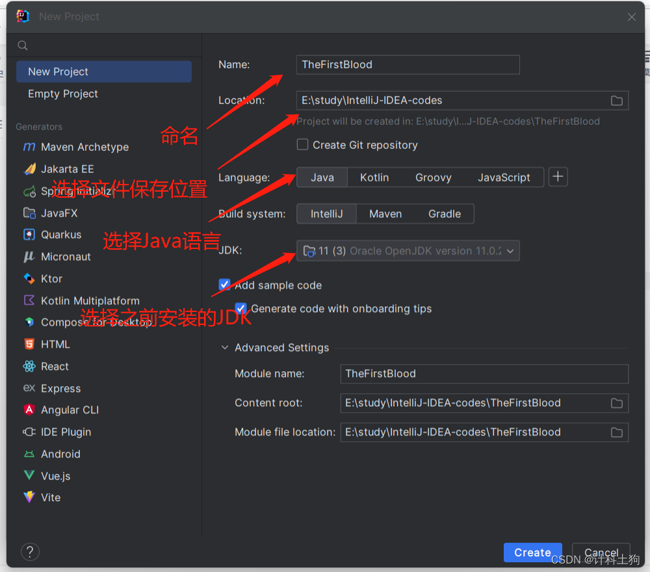Select the Jakarta EE generator icon
This screenshot has width=650, height=572.
(x=29, y=169)
